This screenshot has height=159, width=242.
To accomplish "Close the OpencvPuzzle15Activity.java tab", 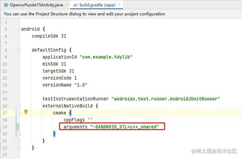I will point(67,5).
